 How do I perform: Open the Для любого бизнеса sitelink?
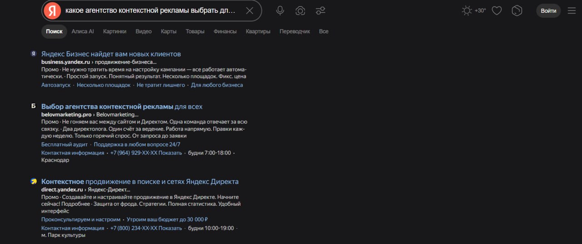[x=217, y=85]
